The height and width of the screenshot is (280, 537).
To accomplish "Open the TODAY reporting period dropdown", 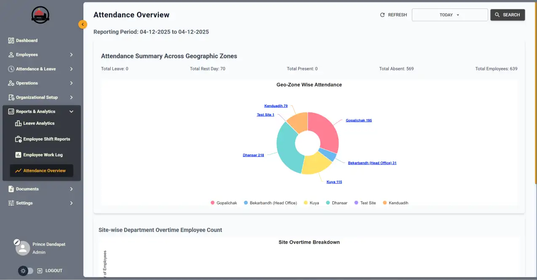I will (x=449, y=15).
